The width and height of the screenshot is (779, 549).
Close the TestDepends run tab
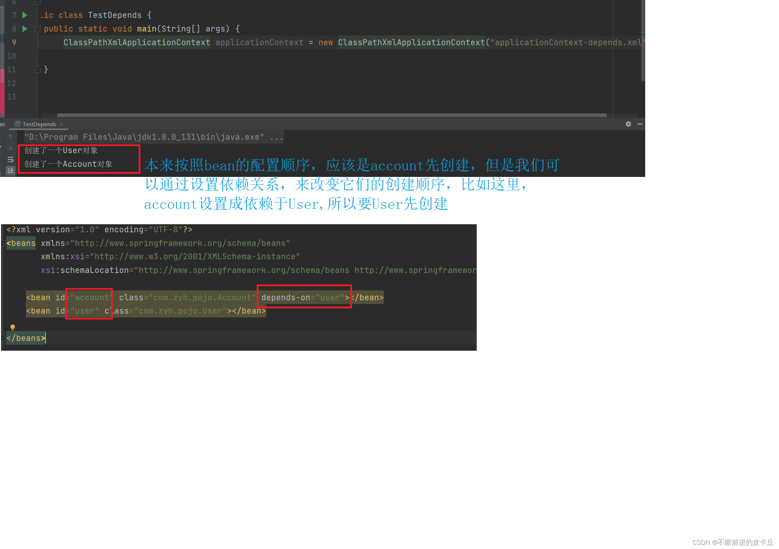61,124
